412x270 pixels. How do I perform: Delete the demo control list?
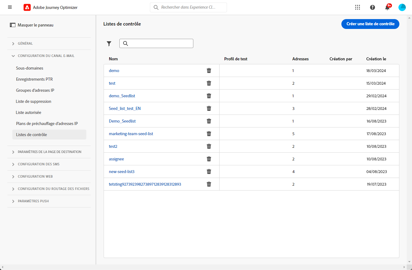pyautogui.click(x=209, y=71)
